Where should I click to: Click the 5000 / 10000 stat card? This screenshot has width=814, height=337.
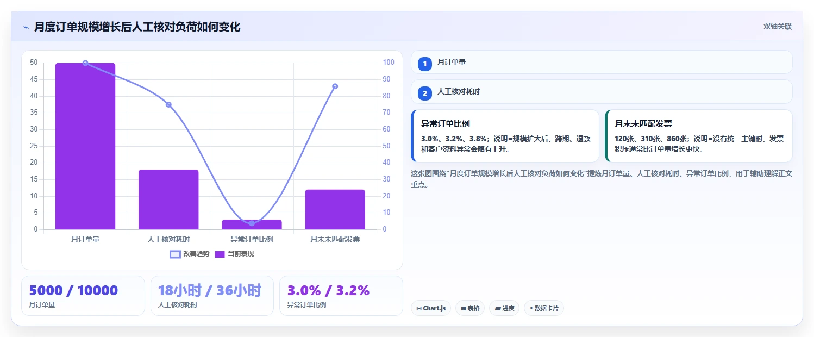click(83, 296)
